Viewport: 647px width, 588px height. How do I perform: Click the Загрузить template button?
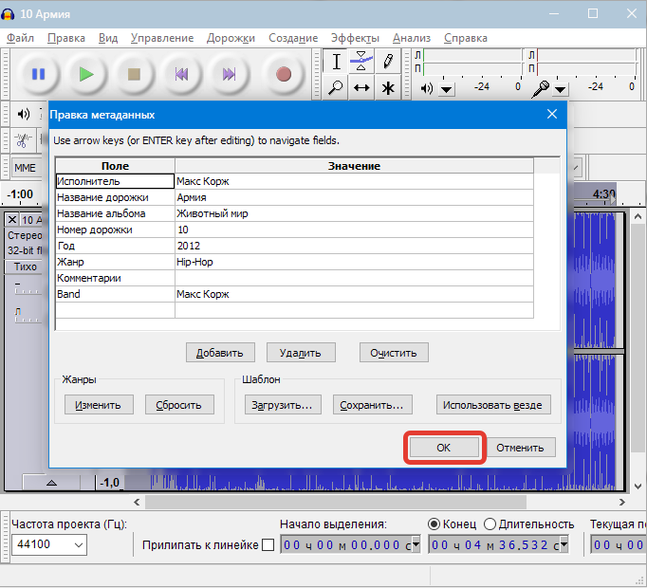tap(282, 405)
